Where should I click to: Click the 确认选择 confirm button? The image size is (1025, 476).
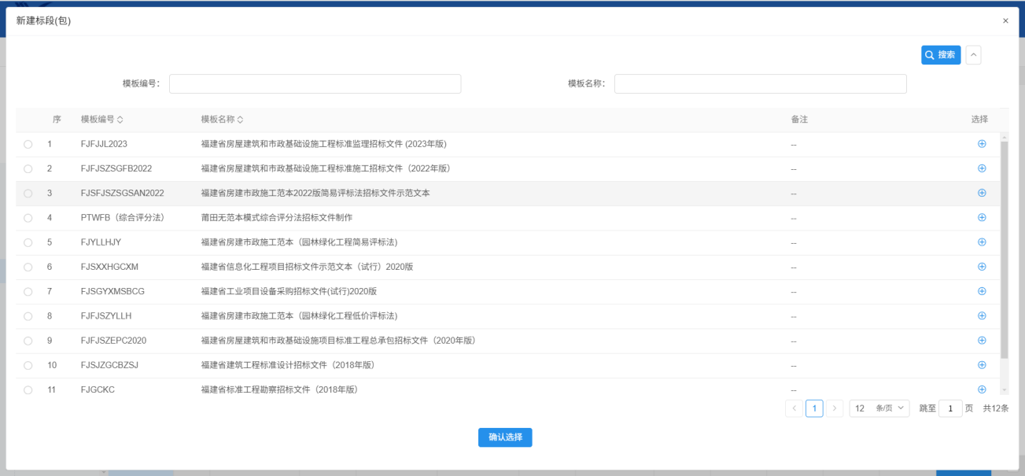(505, 437)
